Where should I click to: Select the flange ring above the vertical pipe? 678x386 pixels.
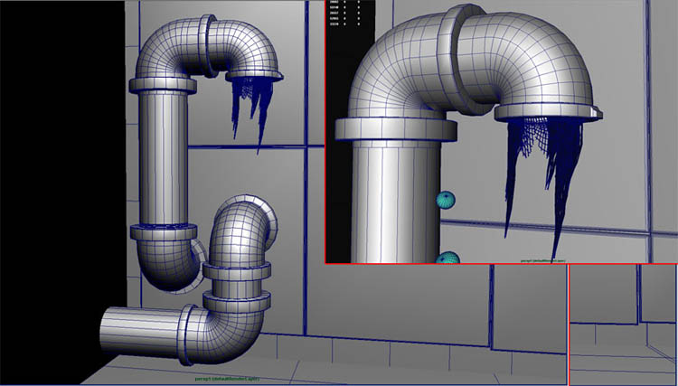pos(163,85)
